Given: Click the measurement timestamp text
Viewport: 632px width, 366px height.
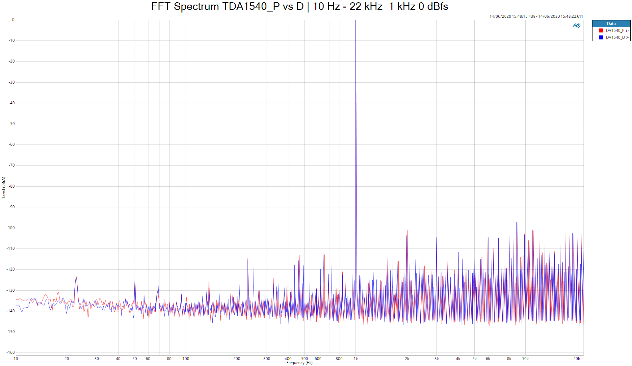Looking at the screenshot, I should point(536,16).
